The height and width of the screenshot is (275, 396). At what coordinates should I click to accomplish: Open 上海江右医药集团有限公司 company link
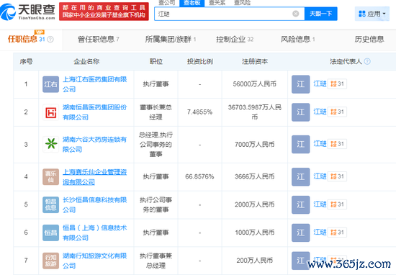point(95,84)
